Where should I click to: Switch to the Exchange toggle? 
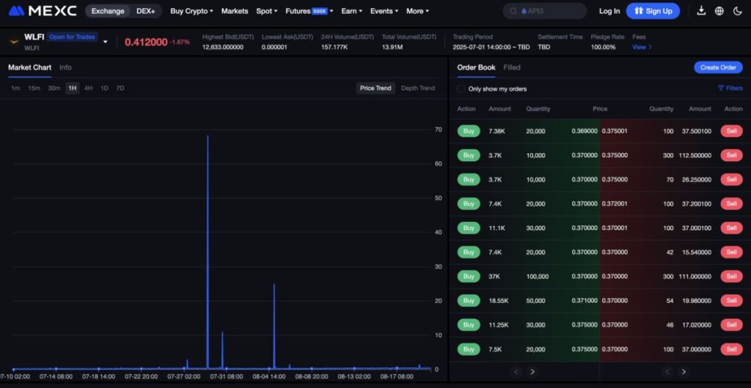tap(108, 11)
